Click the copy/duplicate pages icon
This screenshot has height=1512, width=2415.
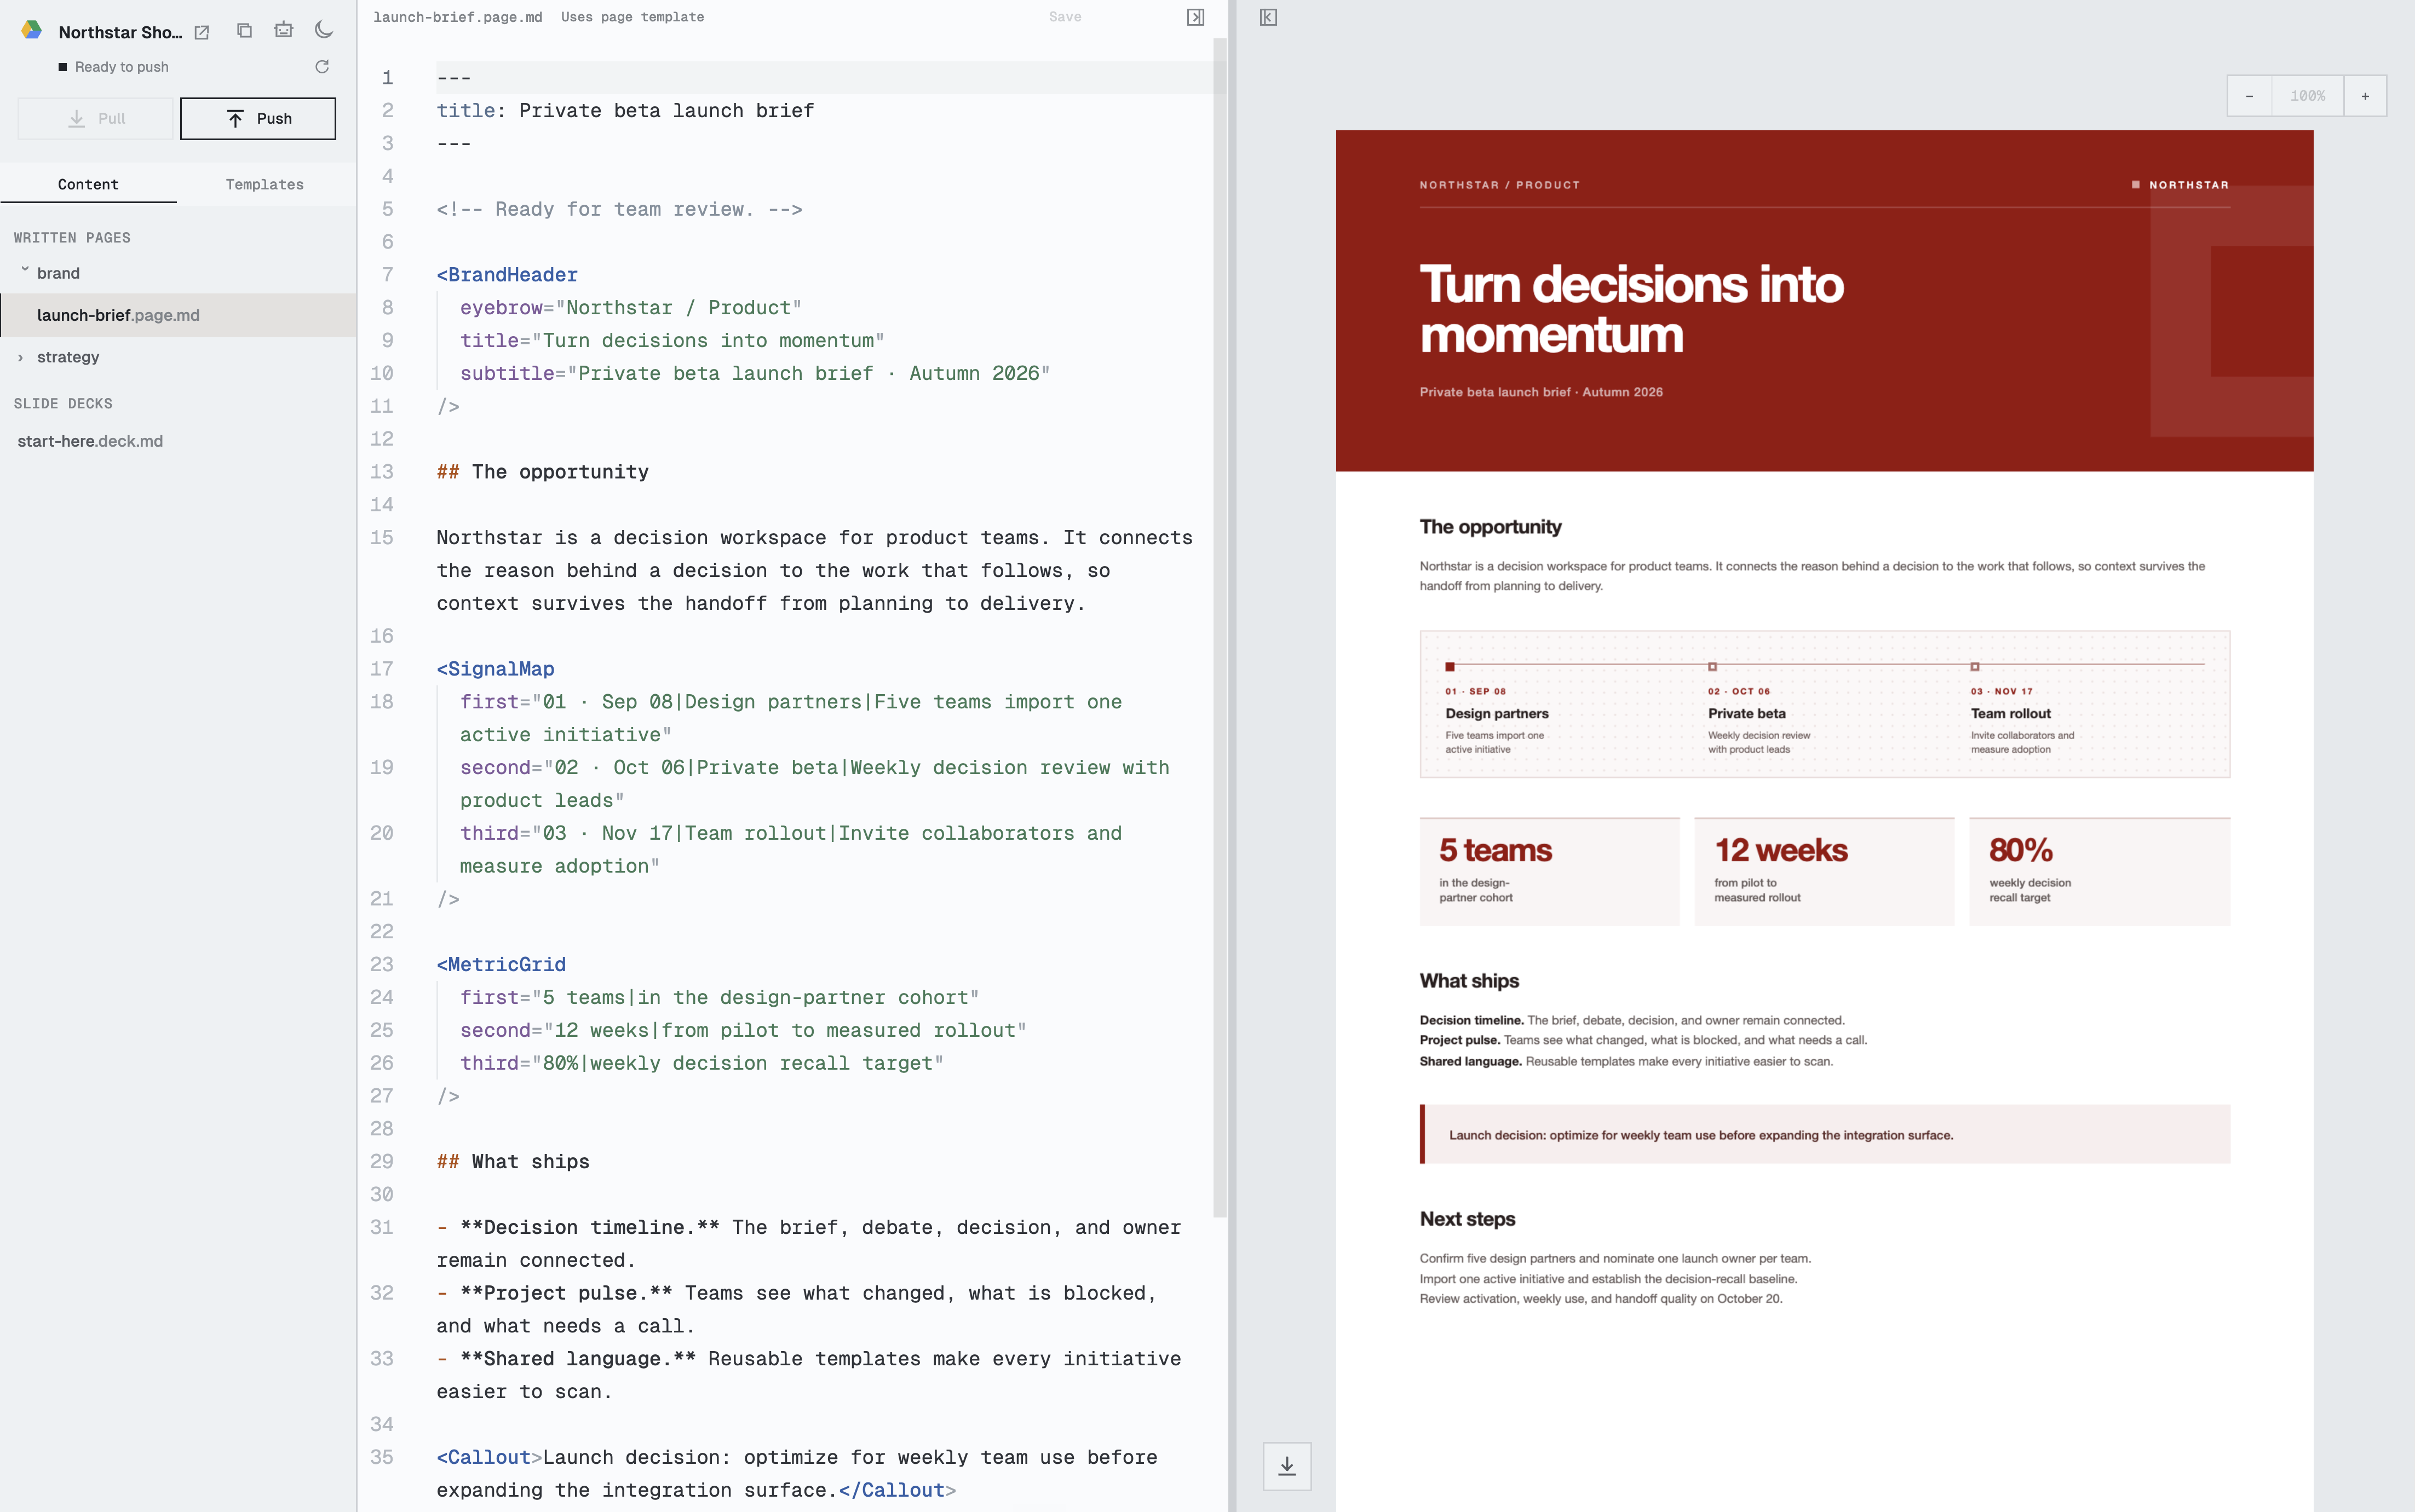(244, 30)
